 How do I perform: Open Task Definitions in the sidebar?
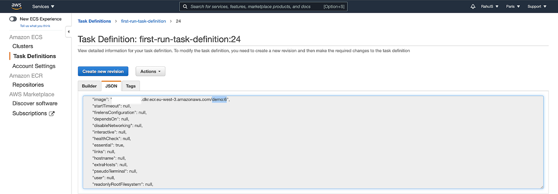[x=35, y=56]
